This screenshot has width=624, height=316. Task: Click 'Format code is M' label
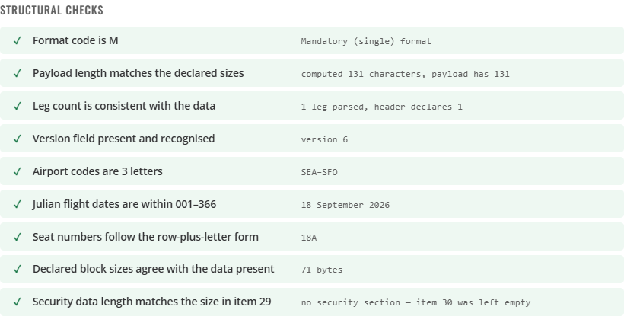[x=75, y=40]
